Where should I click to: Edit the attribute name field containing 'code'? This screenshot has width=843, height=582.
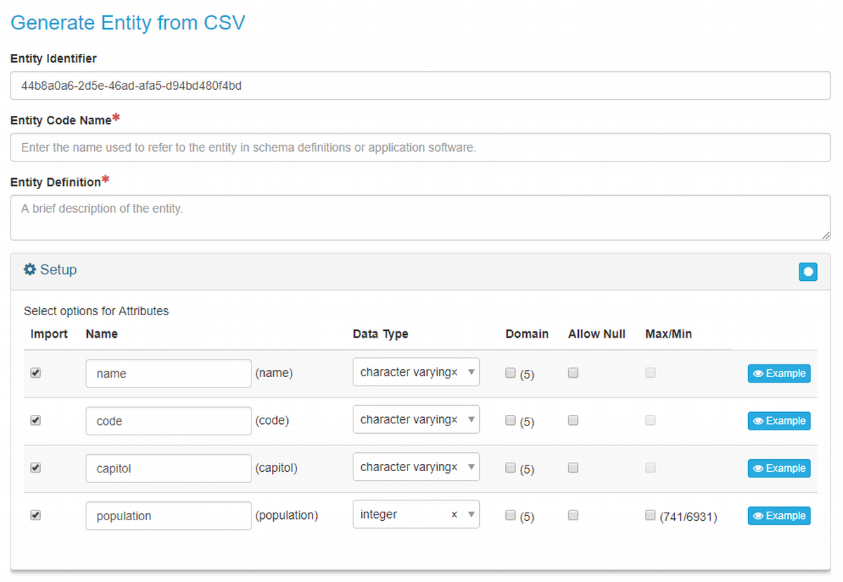(169, 421)
